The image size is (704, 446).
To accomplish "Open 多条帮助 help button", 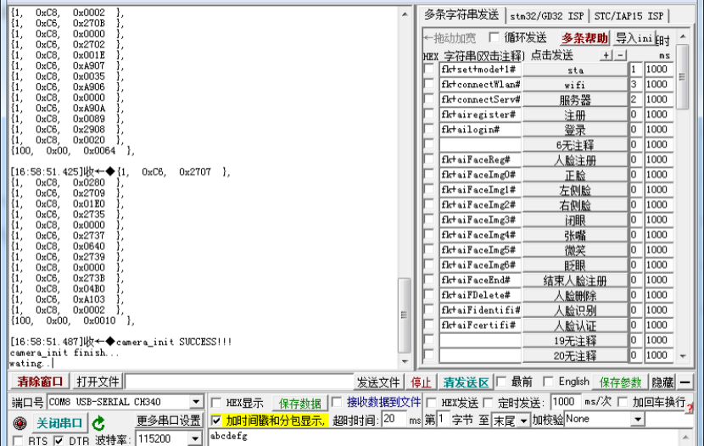I will [584, 38].
